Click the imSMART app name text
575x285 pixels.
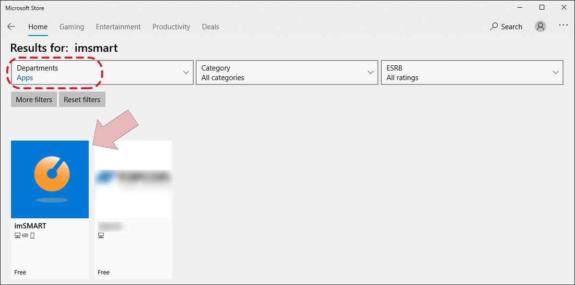tap(30, 226)
